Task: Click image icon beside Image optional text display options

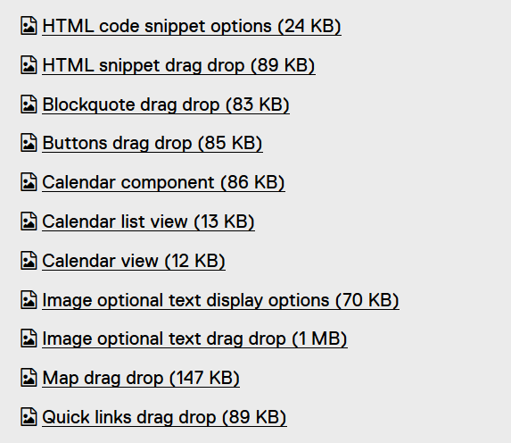Action: click(x=29, y=300)
